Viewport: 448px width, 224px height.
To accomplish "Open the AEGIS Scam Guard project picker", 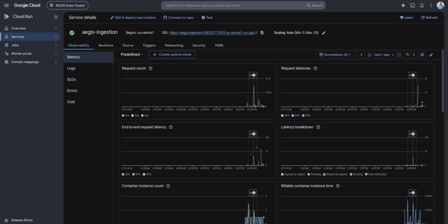I will click(x=67, y=6).
